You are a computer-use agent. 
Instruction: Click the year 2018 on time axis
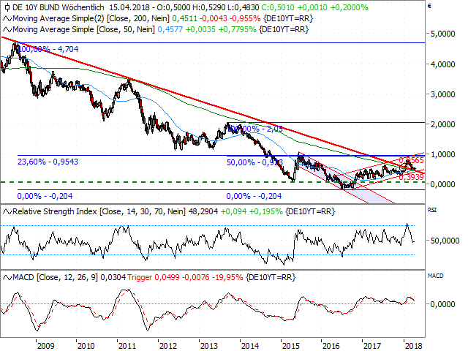[x=413, y=346]
